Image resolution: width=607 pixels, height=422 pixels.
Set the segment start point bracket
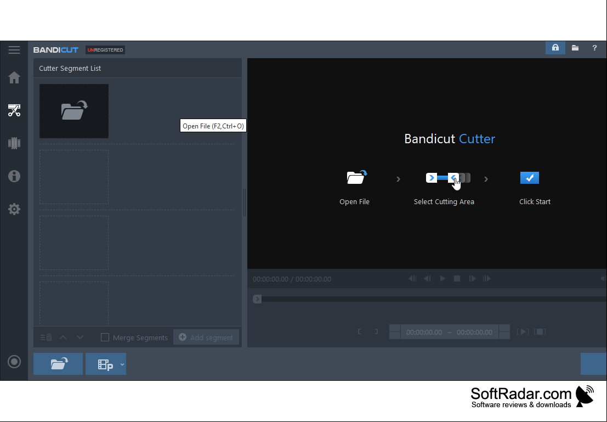point(360,331)
